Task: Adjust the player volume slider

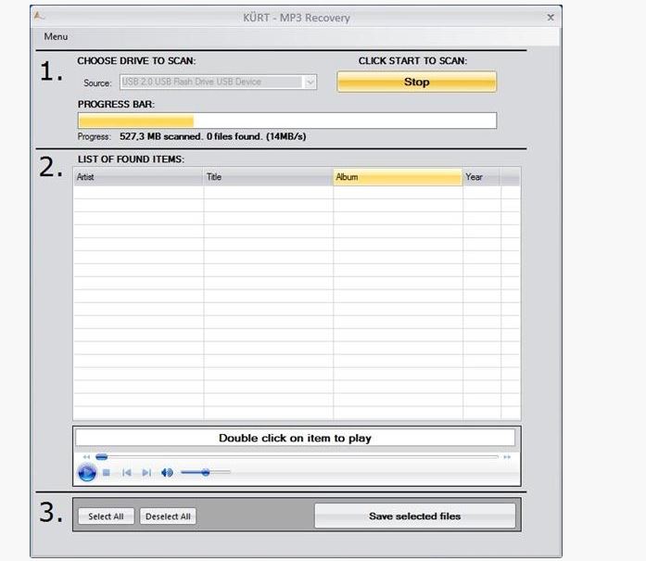Action: point(205,473)
